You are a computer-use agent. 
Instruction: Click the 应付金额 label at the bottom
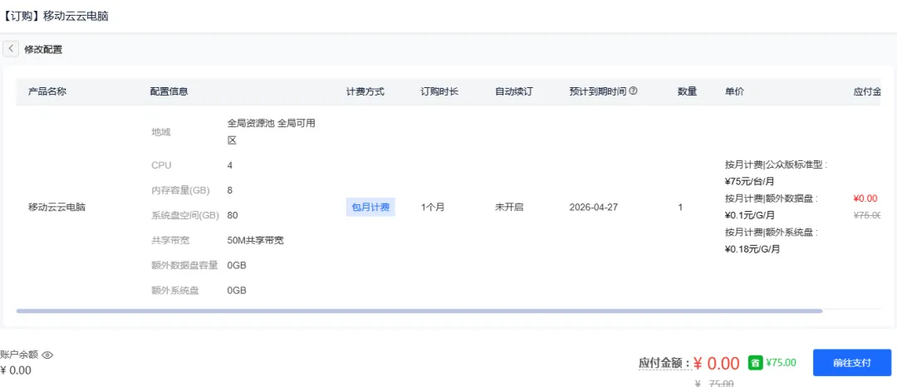point(665,363)
